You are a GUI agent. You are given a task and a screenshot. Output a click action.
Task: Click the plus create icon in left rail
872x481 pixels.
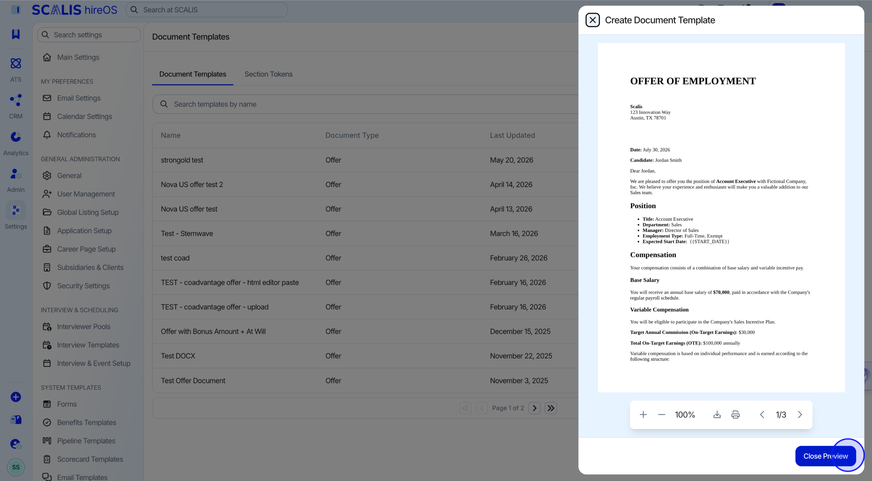[x=16, y=397]
